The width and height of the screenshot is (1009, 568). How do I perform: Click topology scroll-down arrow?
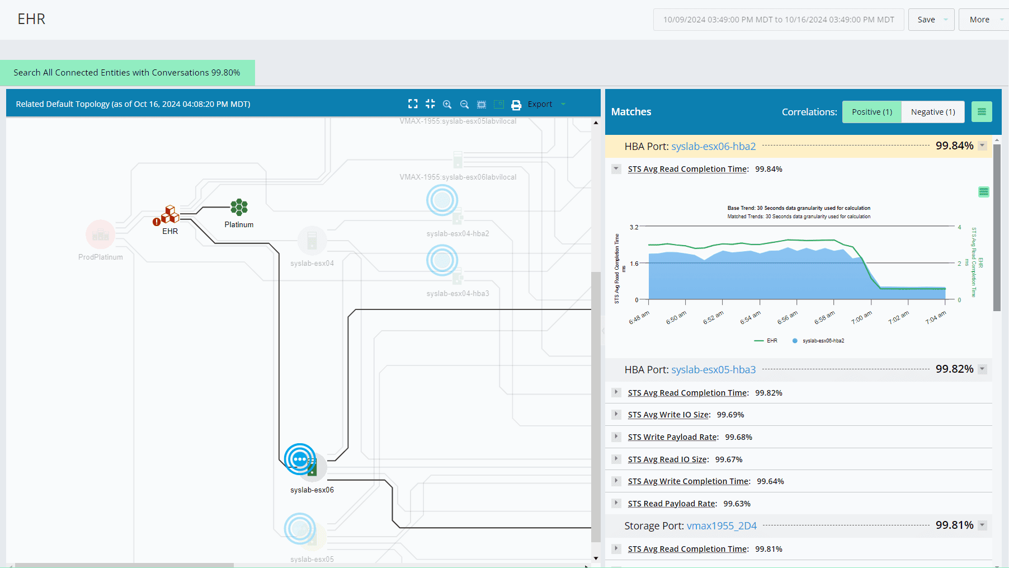tap(596, 558)
